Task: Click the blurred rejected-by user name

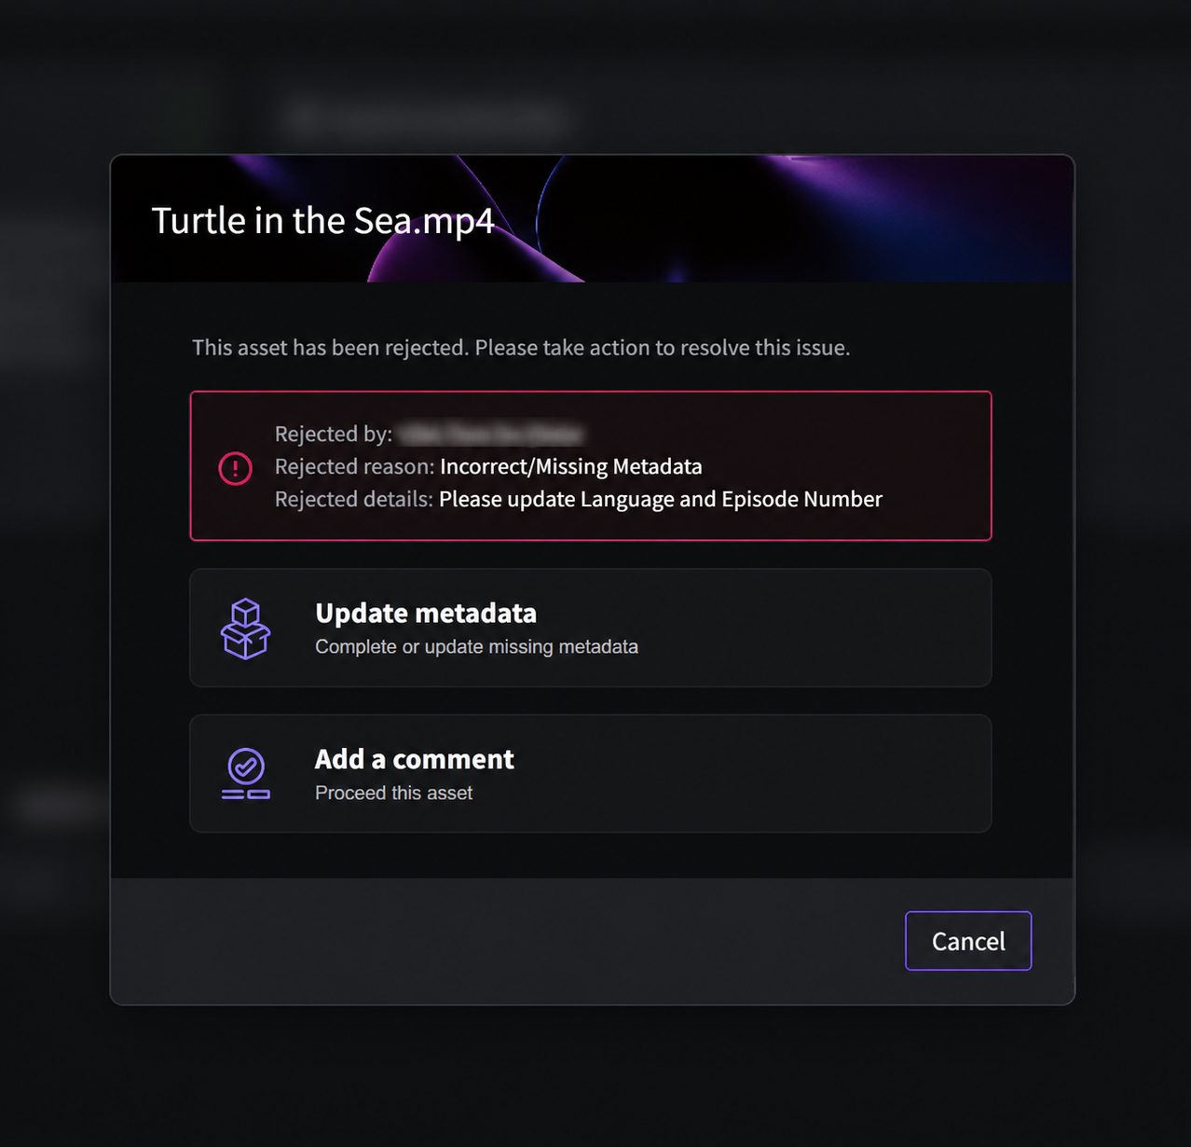Action: pyautogui.click(x=491, y=434)
